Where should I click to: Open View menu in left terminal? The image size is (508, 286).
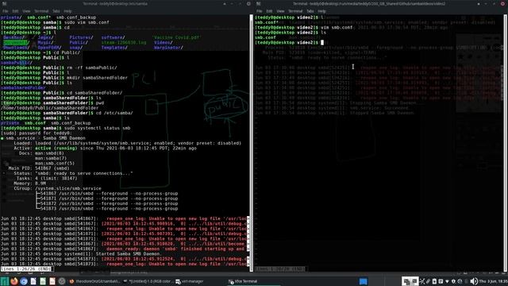click(x=26, y=11)
